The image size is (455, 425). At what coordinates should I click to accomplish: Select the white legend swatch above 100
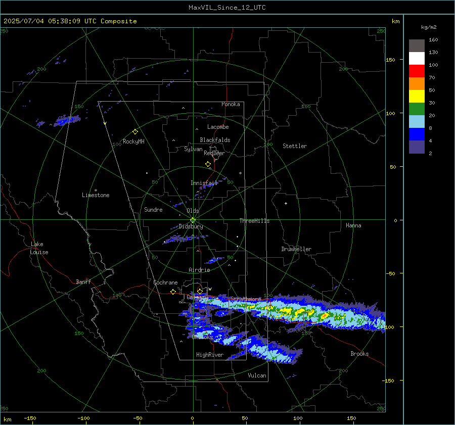point(417,59)
